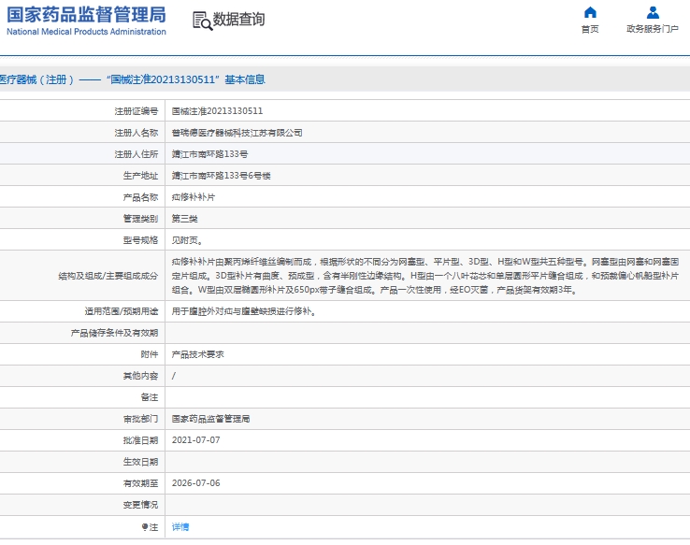Click the home icon labeled 首页
Screen dimensions: 690x545
(x=590, y=12)
